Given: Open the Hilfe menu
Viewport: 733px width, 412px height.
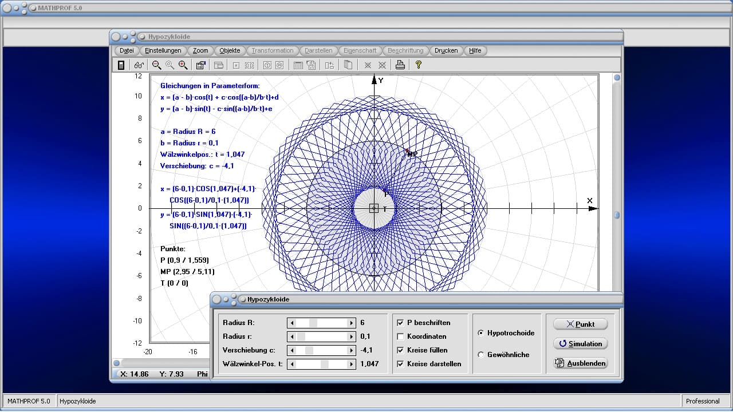Looking at the screenshot, I should (475, 50).
